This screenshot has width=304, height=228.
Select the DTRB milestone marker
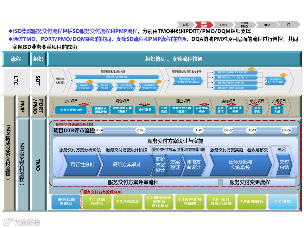tap(141, 130)
